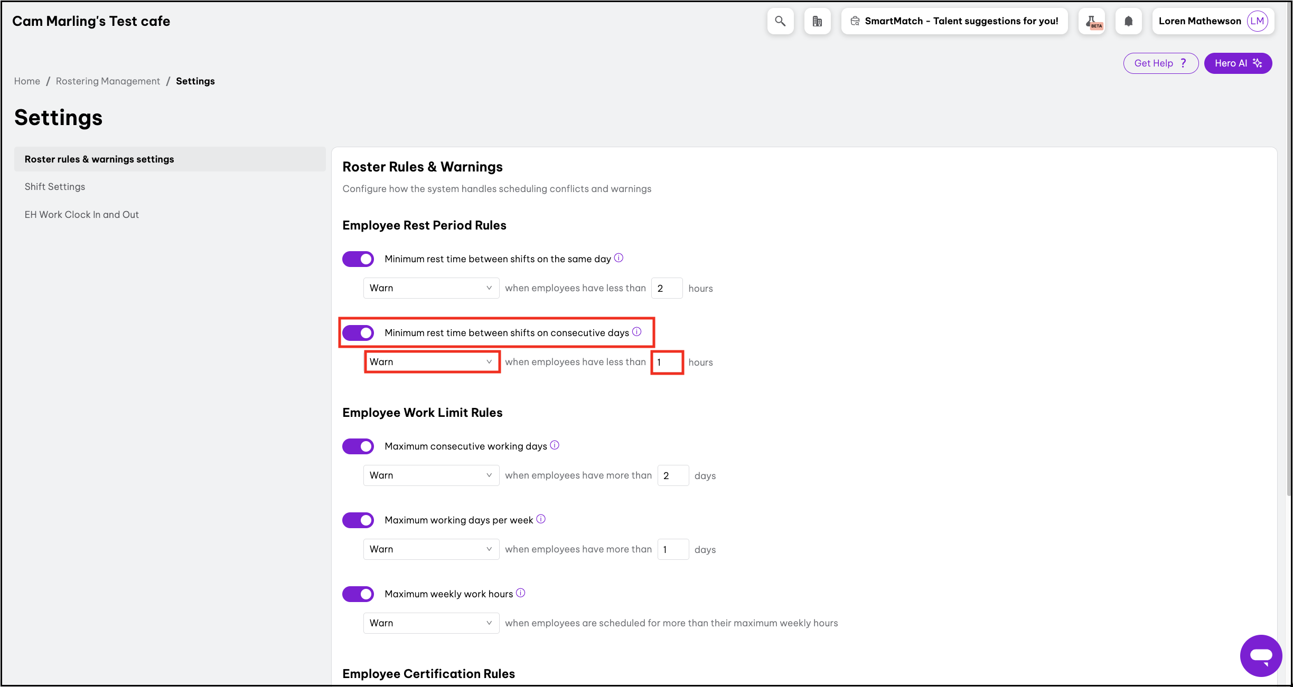Click the search magnifier icon
The image size is (1293, 687).
point(780,21)
